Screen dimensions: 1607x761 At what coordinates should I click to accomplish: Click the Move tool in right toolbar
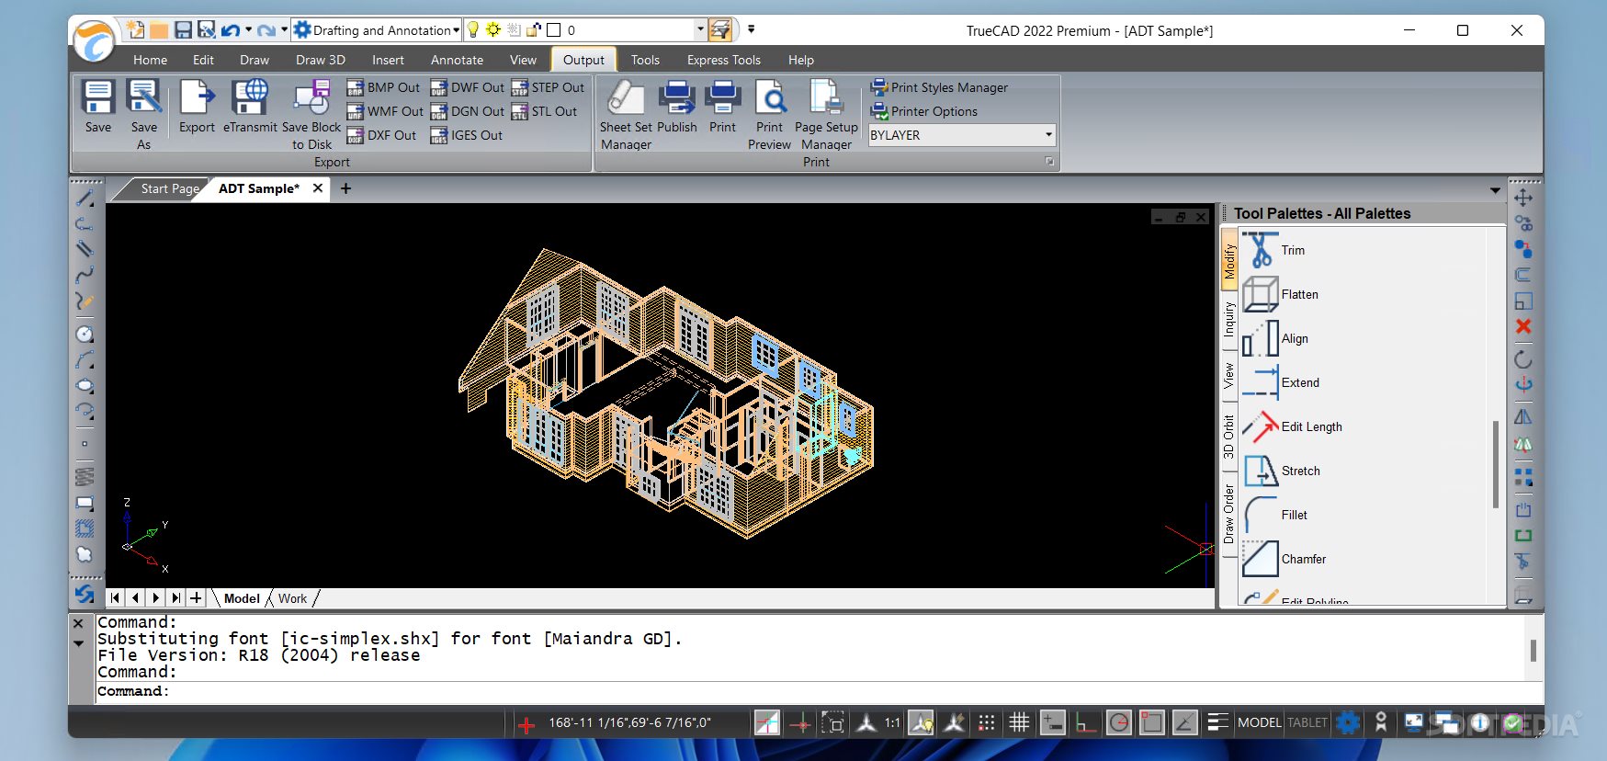[x=1523, y=198]
